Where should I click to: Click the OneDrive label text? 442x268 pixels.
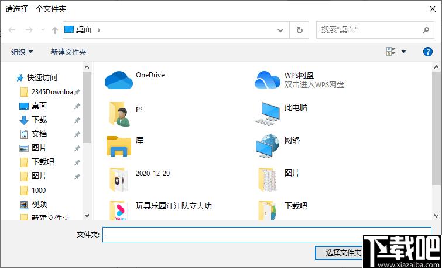150,75
